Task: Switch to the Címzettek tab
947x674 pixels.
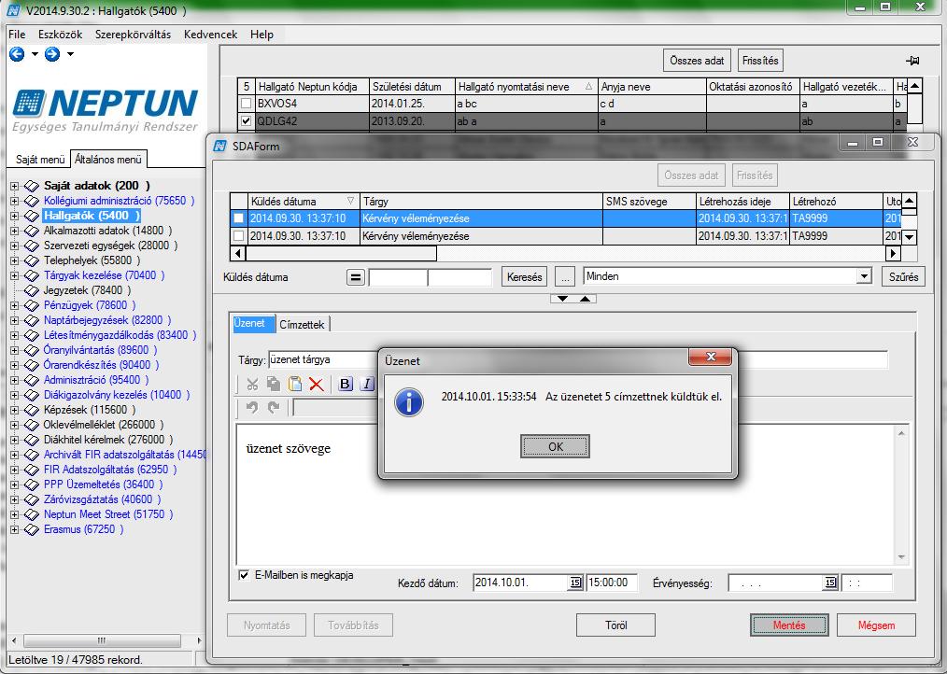Action: (x=302, y=324)
